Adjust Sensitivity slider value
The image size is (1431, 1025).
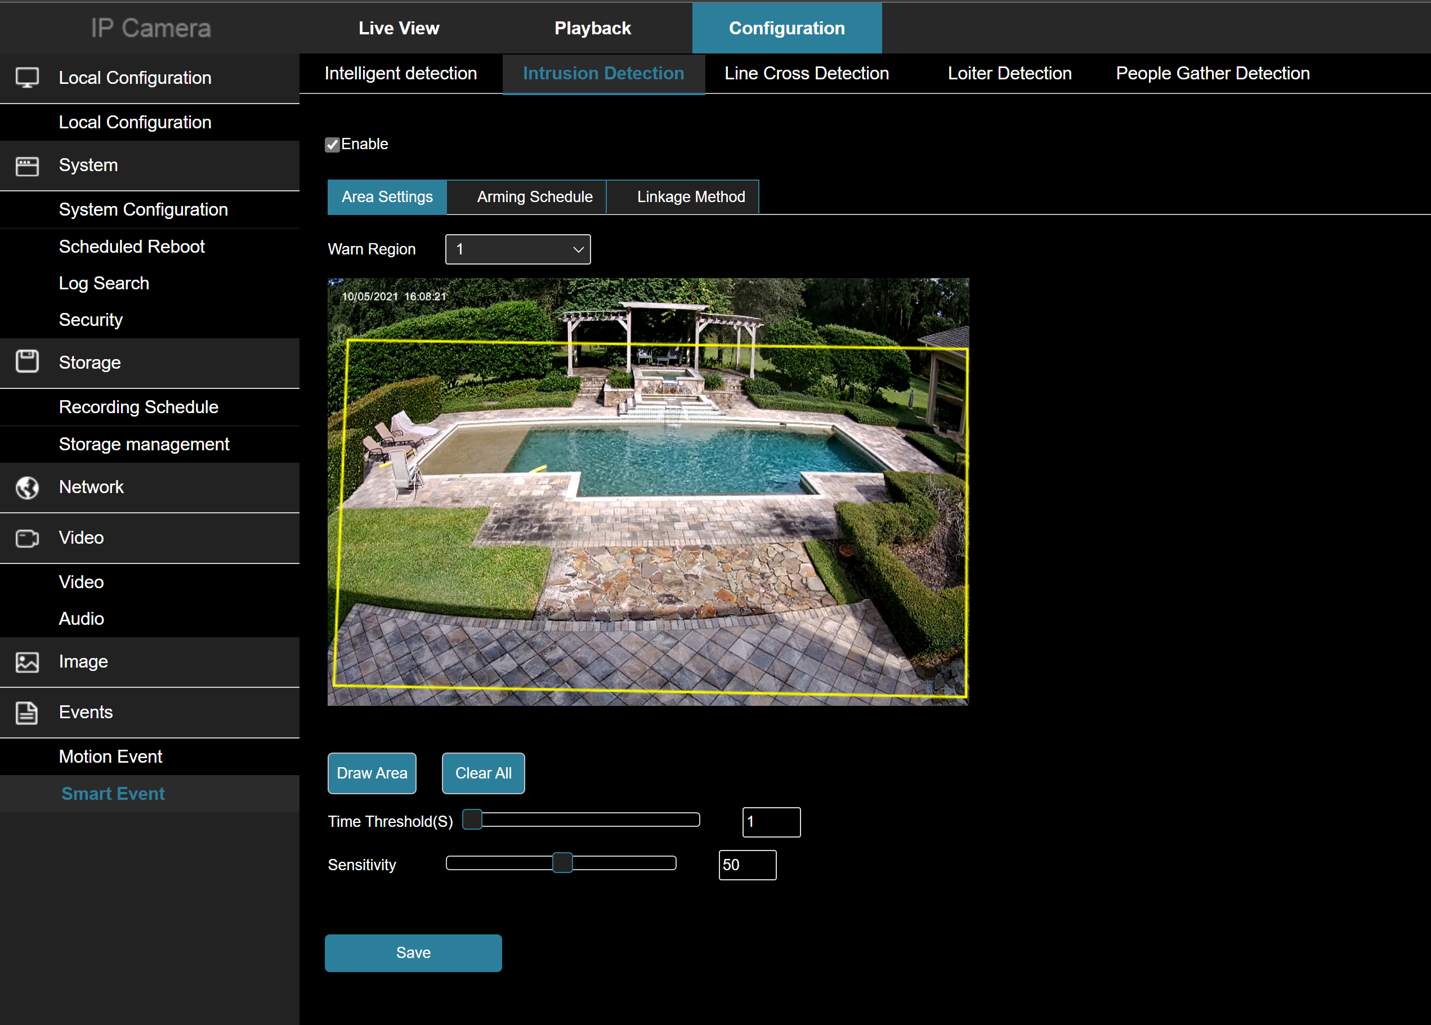point(564,864)
